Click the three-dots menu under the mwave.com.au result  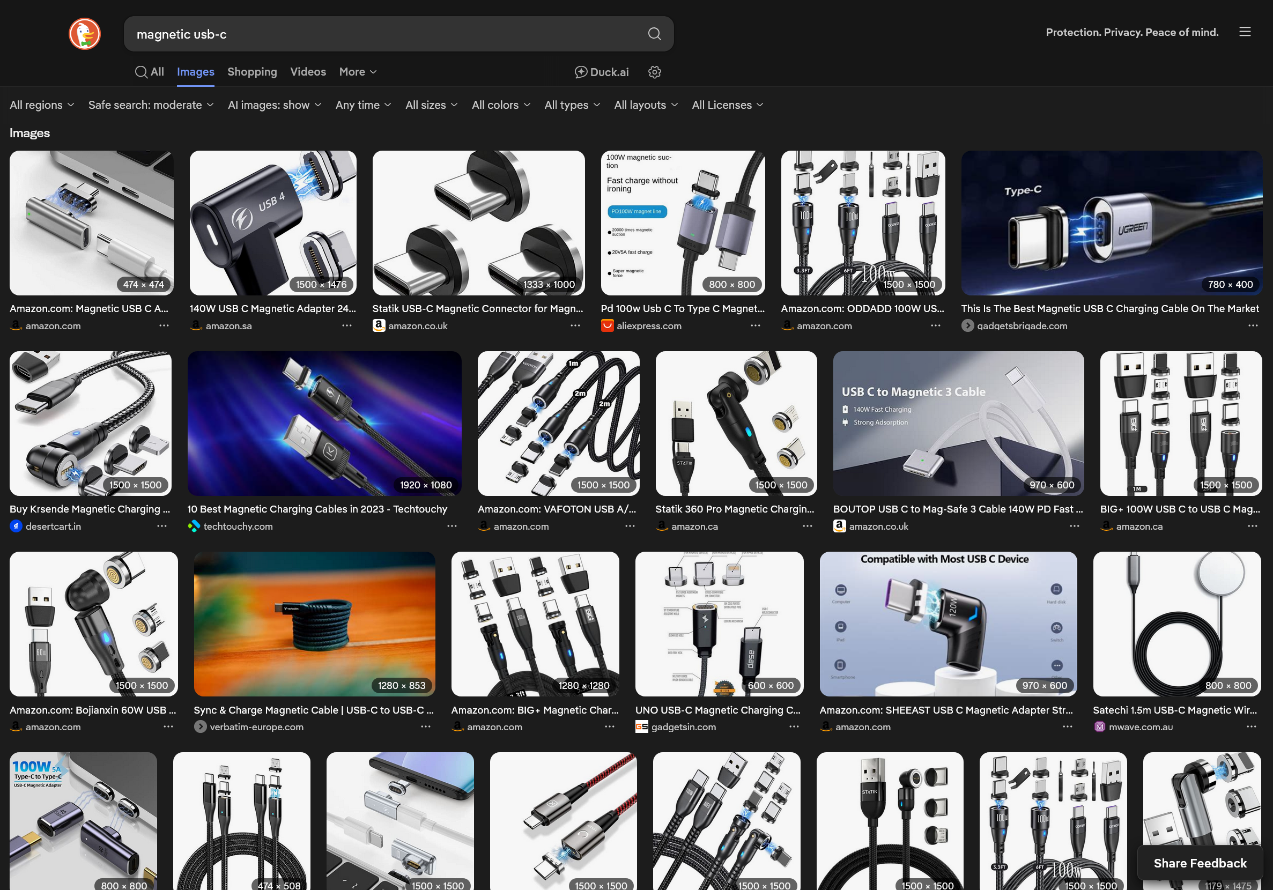point(1252,726)
